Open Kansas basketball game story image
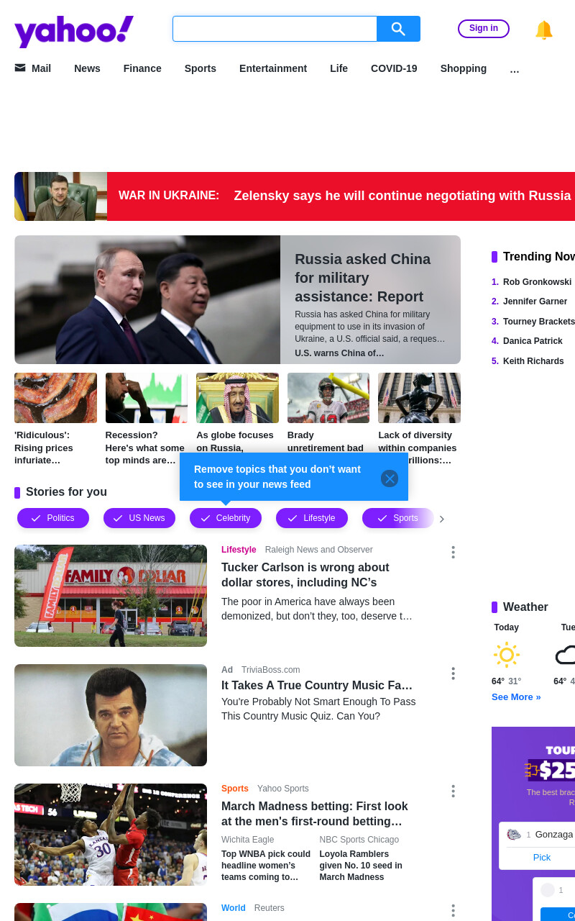Viewport: 575px width, 921px height. coord(111,835)
